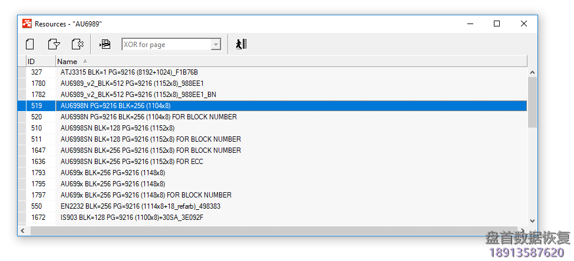Click the new blank resource icon
This screenshot has width=574, height=261.
(x=30, y=44)
